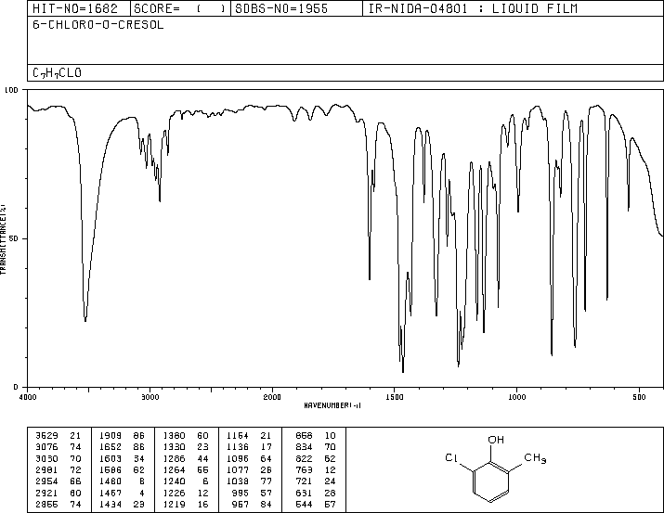Image resolution: width=664 pixels, height=513 pixels.
Task: Click the Cl label on the structure
Action: click(x=451, y=457)
